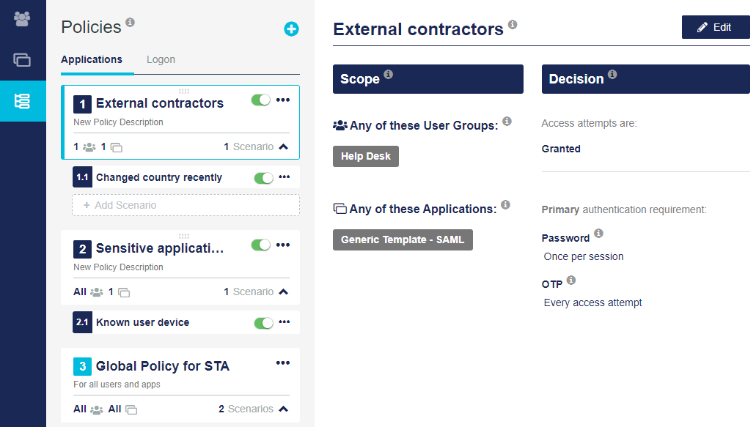Click the info icon beside the Policies title

click(x=130, y=23)
